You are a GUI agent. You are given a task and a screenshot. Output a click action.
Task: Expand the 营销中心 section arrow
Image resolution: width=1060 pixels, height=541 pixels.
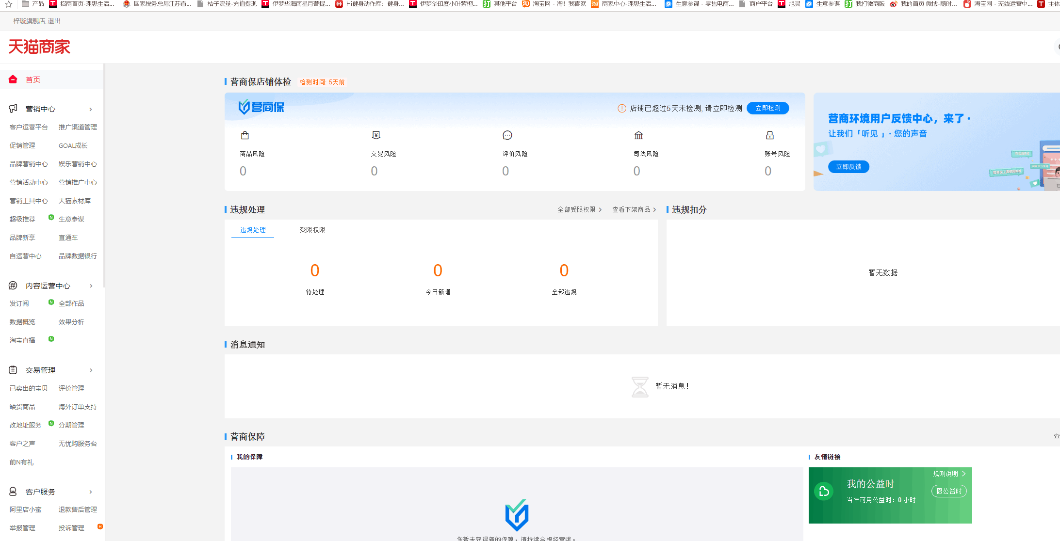click(91, 109)
